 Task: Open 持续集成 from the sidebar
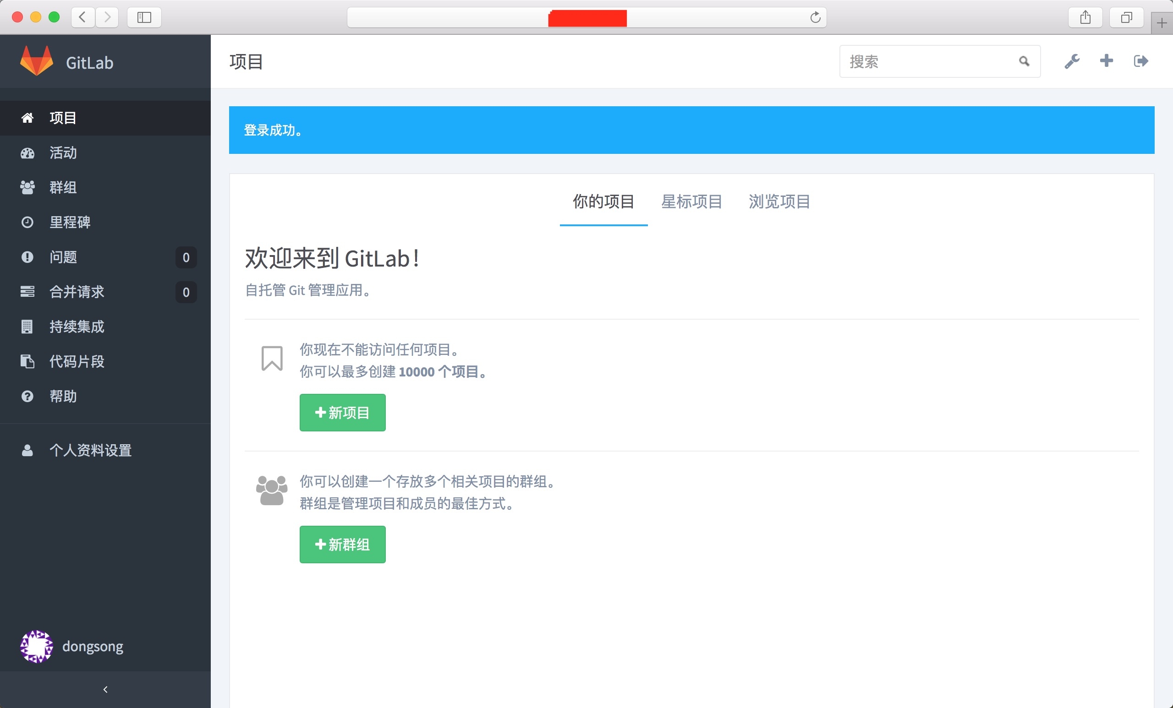[77, 327]
